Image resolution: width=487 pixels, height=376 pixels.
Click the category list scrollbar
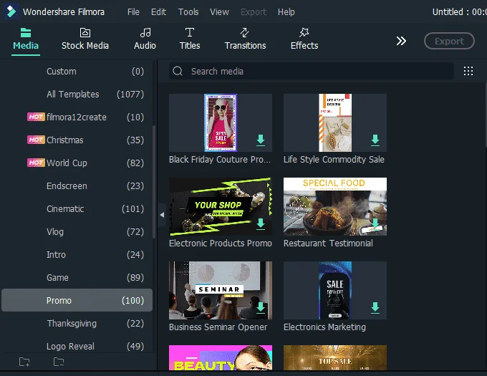[154, 182]
